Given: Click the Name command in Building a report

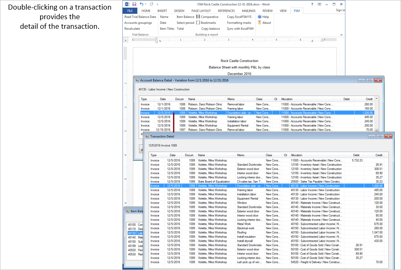Looking at the screenshot, I should pyautogui.click(x=164, y=17).
